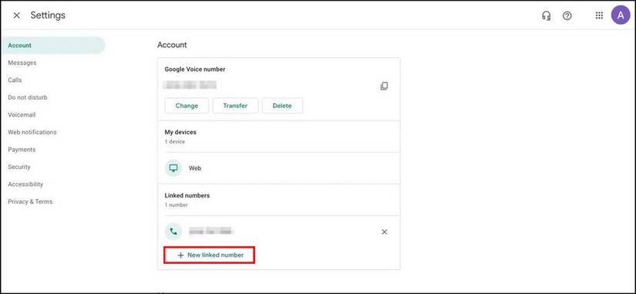636x294 pixels.
Task: Click the Google Voice number heading
Action: pyautogui.click(x=195, y=69)
